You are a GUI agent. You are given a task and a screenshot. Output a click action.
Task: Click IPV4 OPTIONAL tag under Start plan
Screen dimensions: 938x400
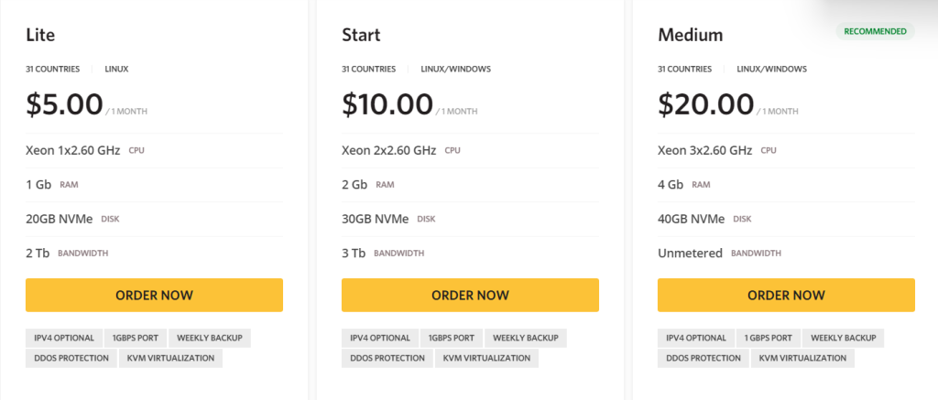point(379,338)
